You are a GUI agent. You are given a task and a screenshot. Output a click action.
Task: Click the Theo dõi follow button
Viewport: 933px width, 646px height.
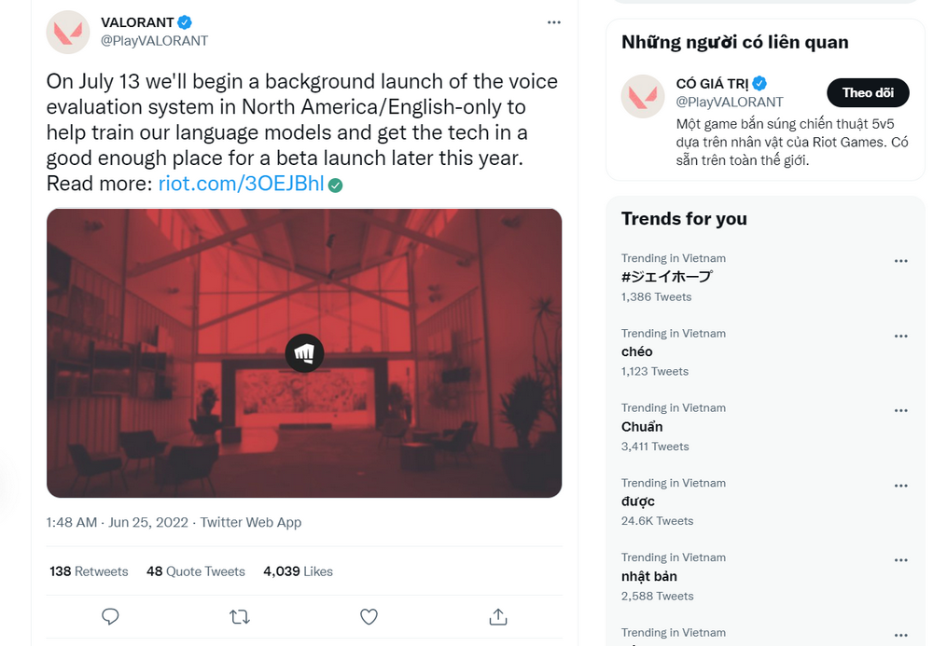coord(868,92)
